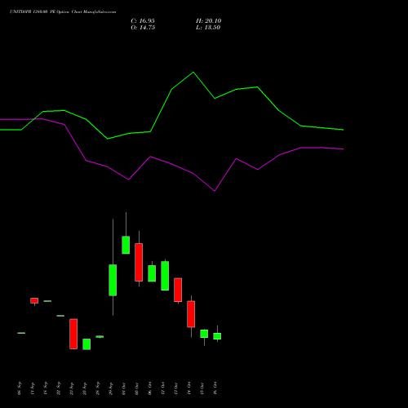Click the small red candle above 11 Sep

point(34,300)
